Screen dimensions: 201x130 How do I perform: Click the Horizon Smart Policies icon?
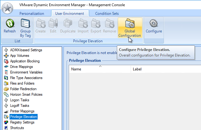coord(6,94)
